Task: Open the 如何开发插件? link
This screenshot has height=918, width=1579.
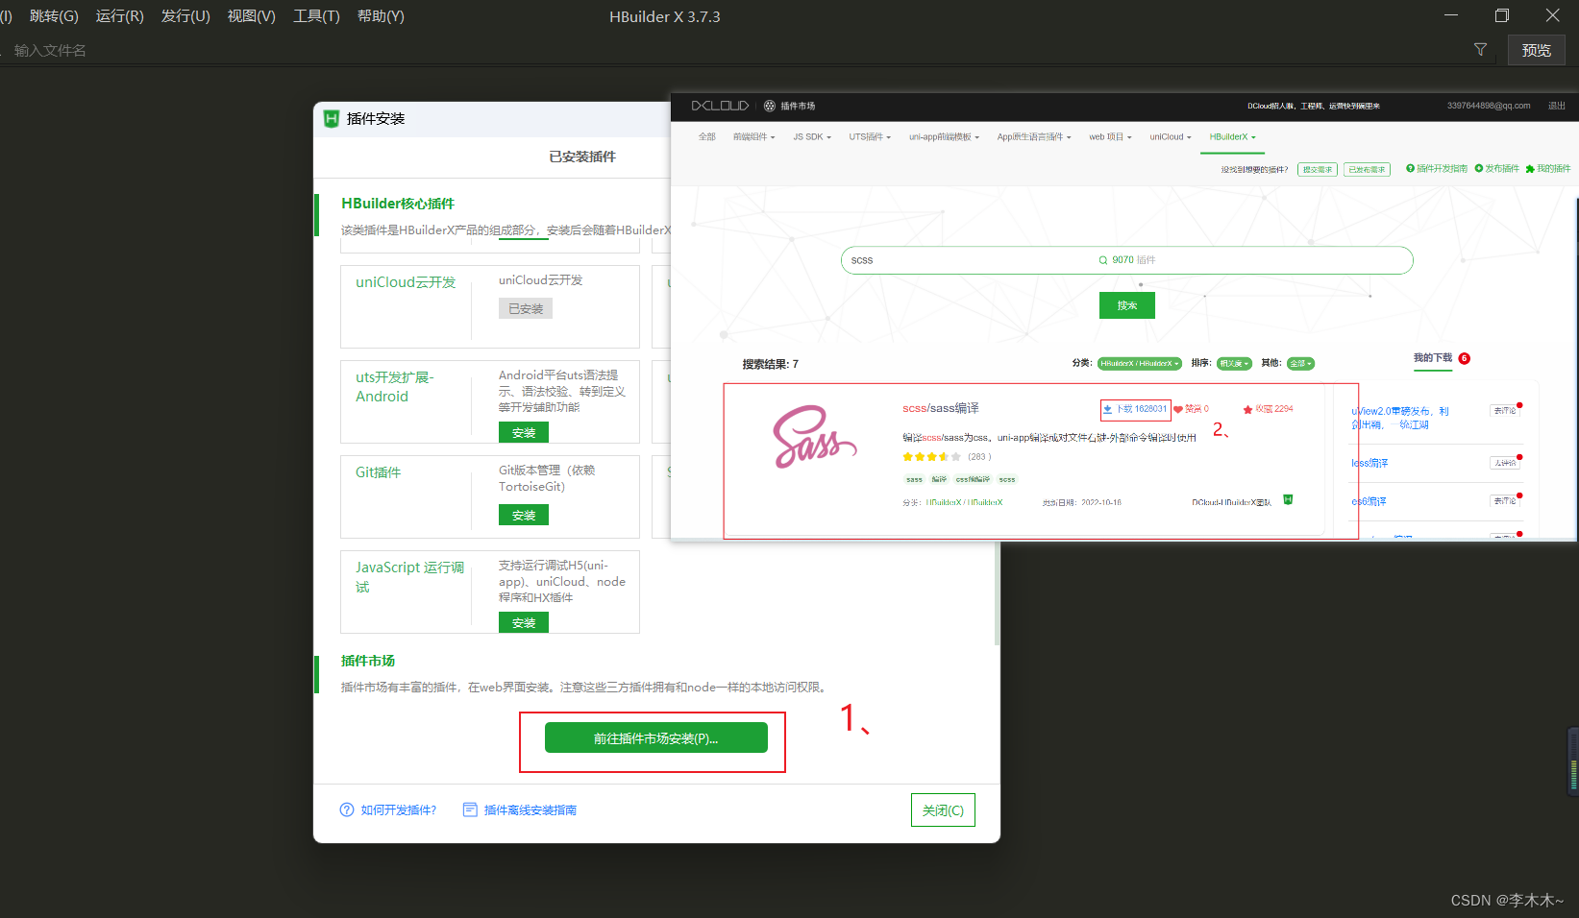Action: pos(399,809)
